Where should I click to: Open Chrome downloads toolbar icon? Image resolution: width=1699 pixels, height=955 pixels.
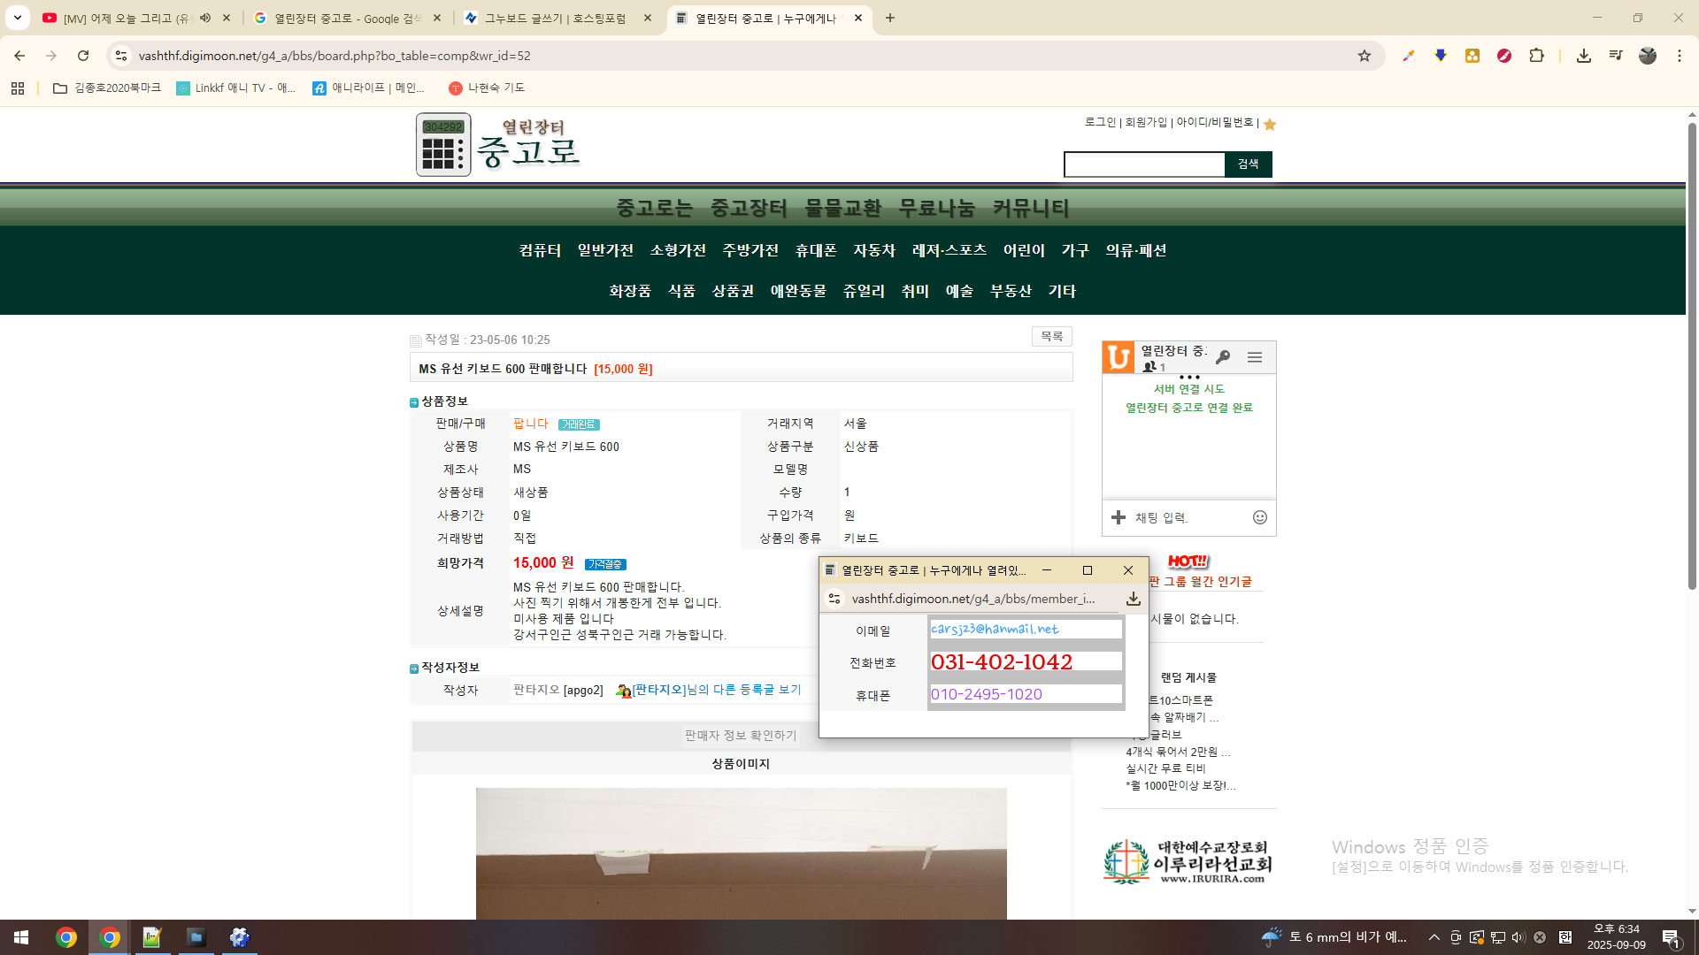pos(1583,56)
